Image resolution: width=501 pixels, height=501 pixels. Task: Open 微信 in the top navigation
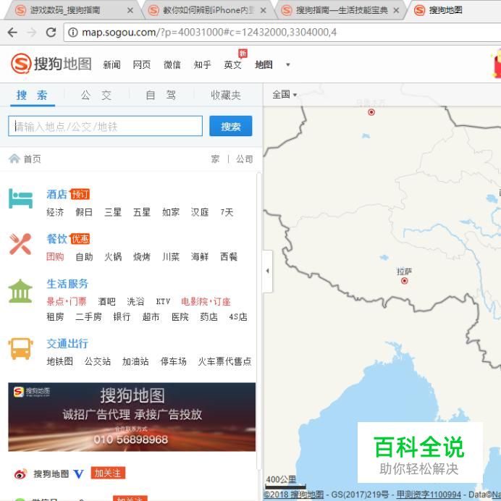pos(172,65)
